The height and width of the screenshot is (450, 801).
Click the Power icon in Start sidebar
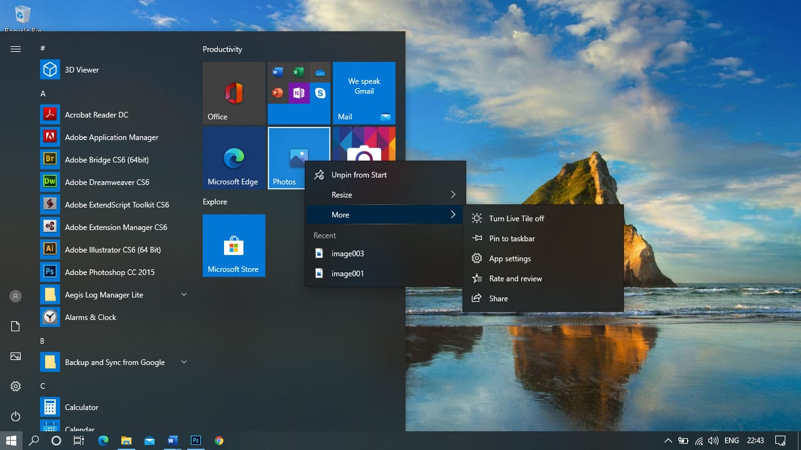point(16,416)
